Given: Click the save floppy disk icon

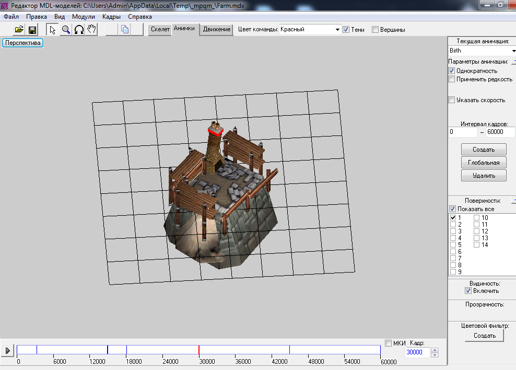Looking at the screenshot, I should [x=32, y=30].
